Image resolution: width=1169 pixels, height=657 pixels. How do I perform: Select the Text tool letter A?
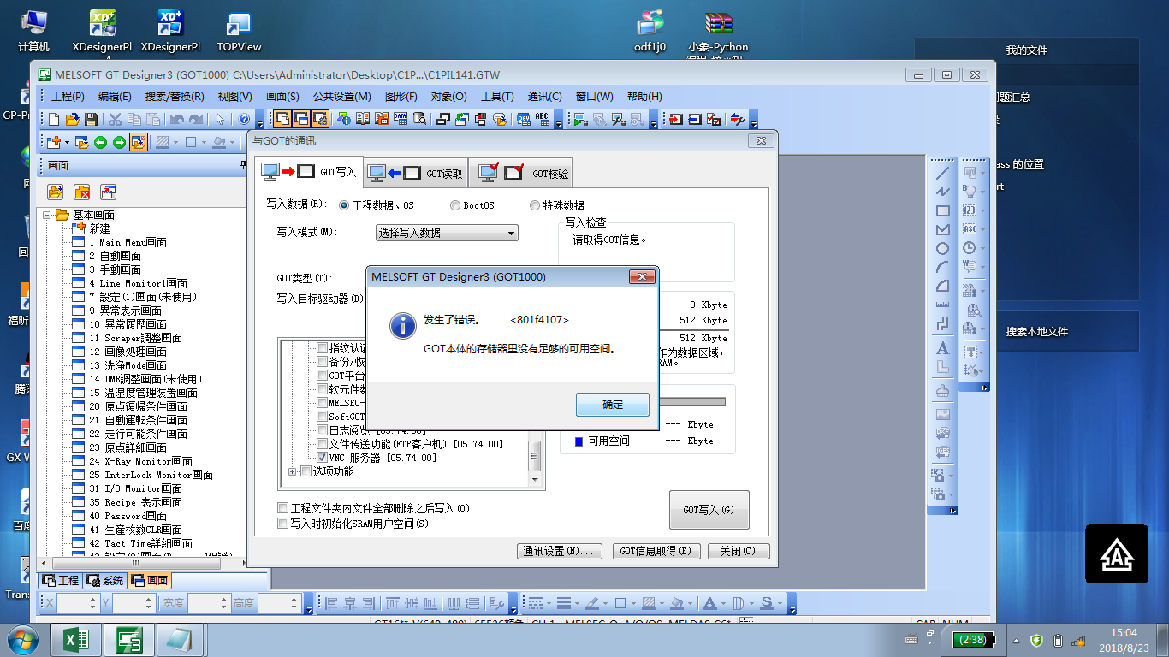[x=943, y=348]
